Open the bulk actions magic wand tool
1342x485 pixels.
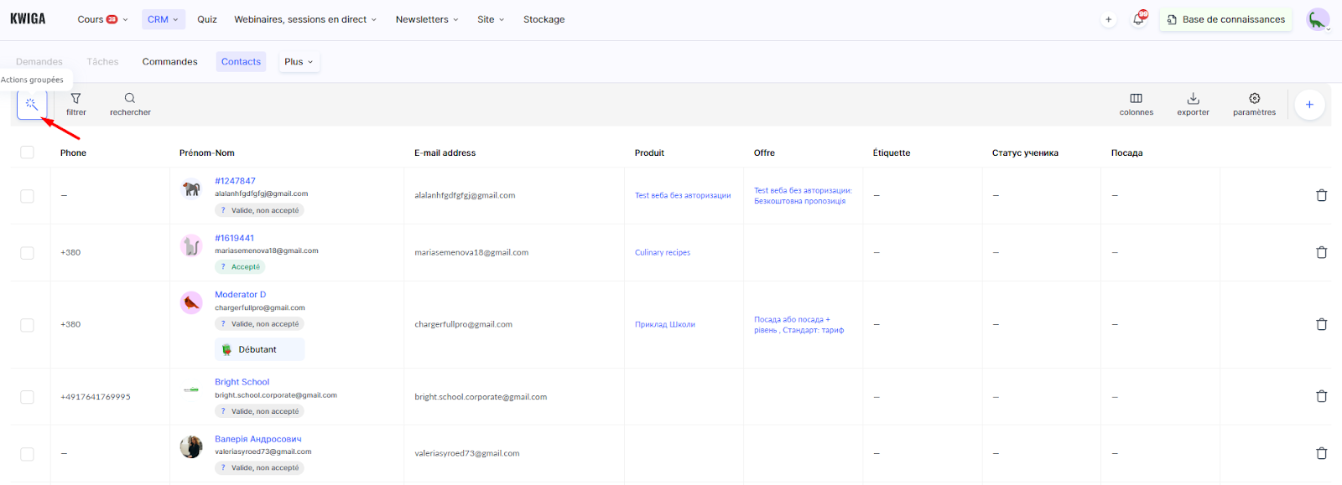(x=32, y=105)
